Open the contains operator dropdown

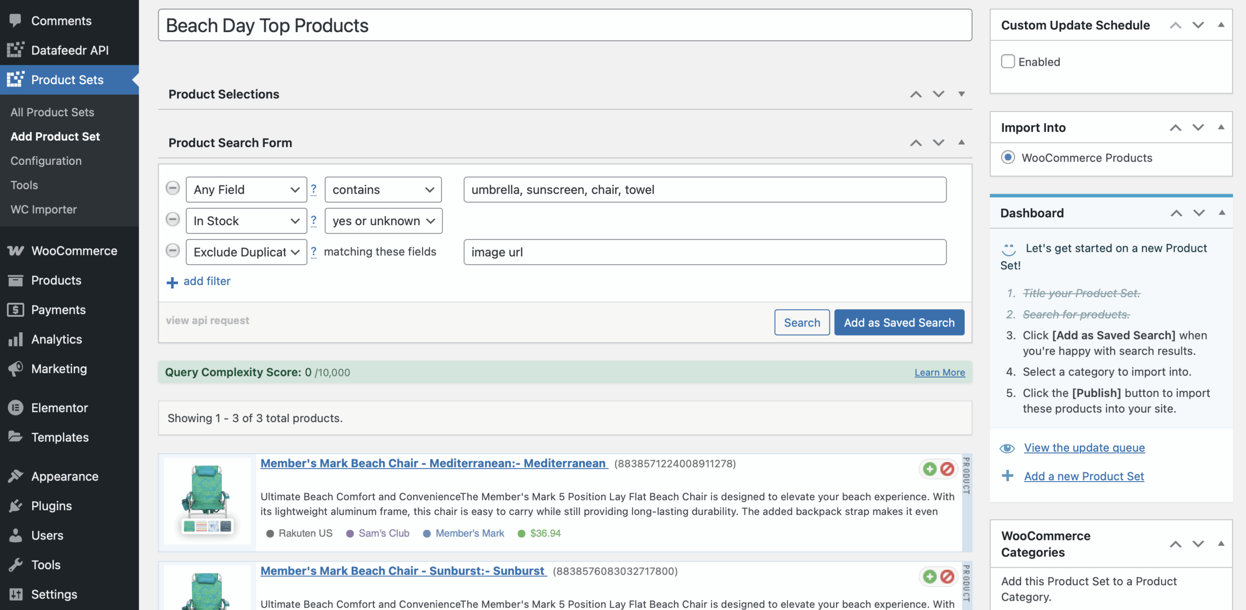[x=383, y=189]
